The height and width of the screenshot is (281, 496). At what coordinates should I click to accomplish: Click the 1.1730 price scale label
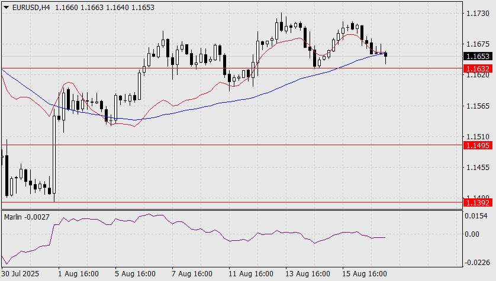pyautogui.click(x=478, y=14)
